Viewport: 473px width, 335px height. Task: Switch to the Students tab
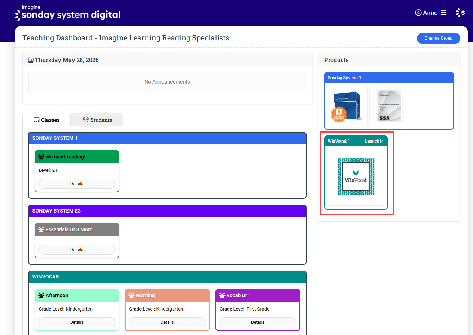(97, 120)
